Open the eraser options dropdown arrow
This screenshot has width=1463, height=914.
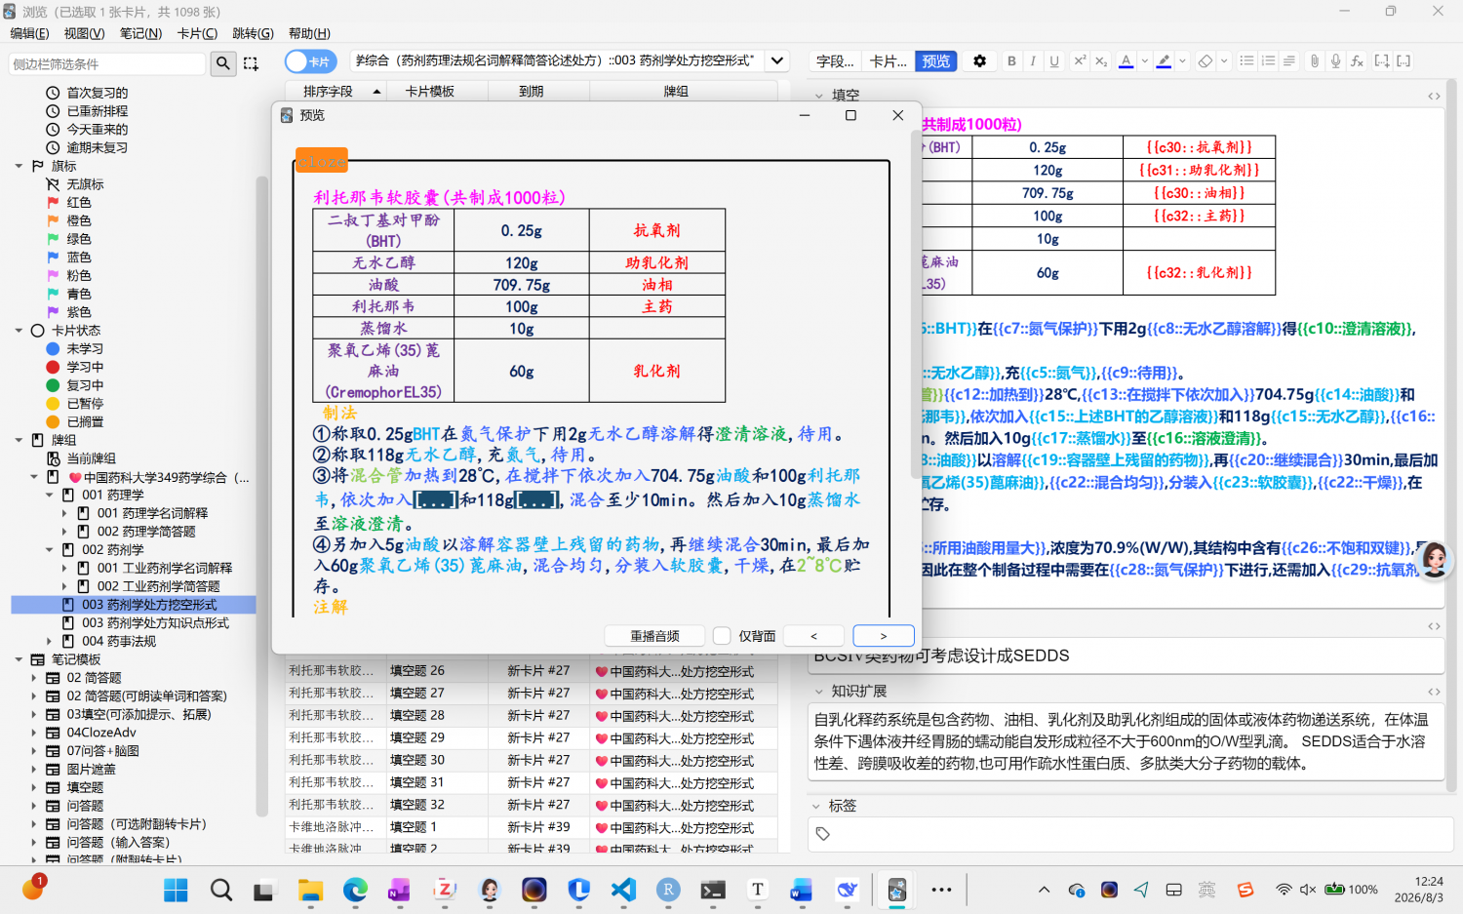[1224, 60]
